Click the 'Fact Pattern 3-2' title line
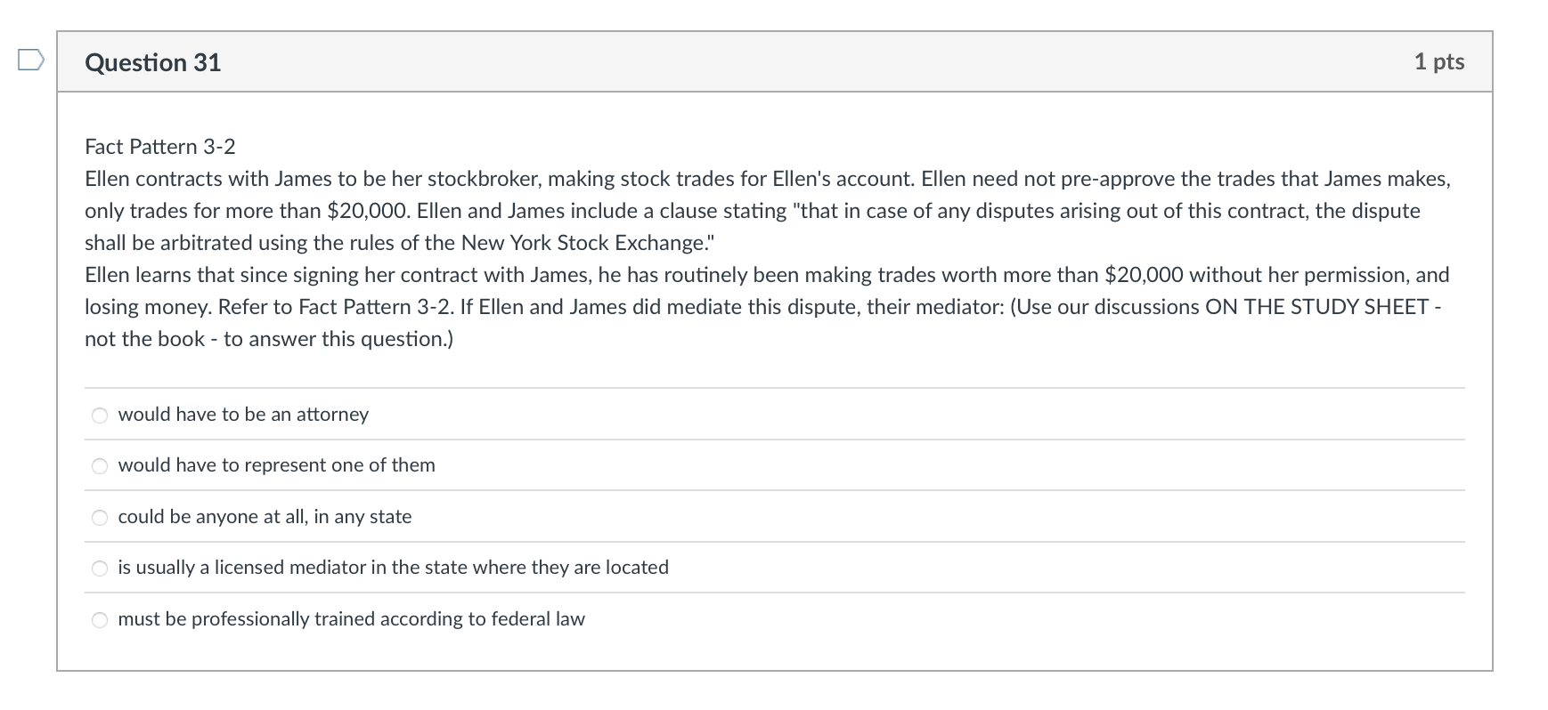The height and width of the screenshot is (710, 1548). tap(160, 147)
